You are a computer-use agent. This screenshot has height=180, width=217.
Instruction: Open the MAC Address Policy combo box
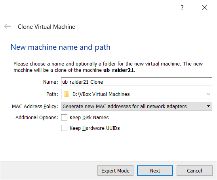[137, 106]
